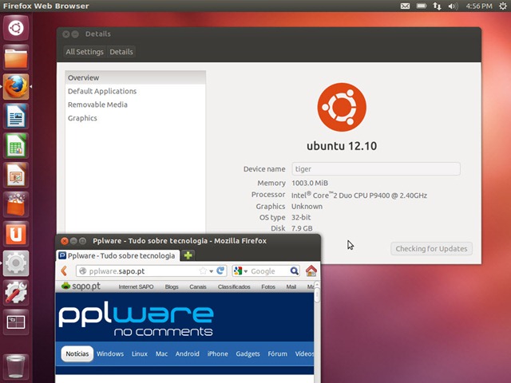Open the Notícias section on Pplware
Viewport: 511px width, 383px height.
(x=77, y=353)
